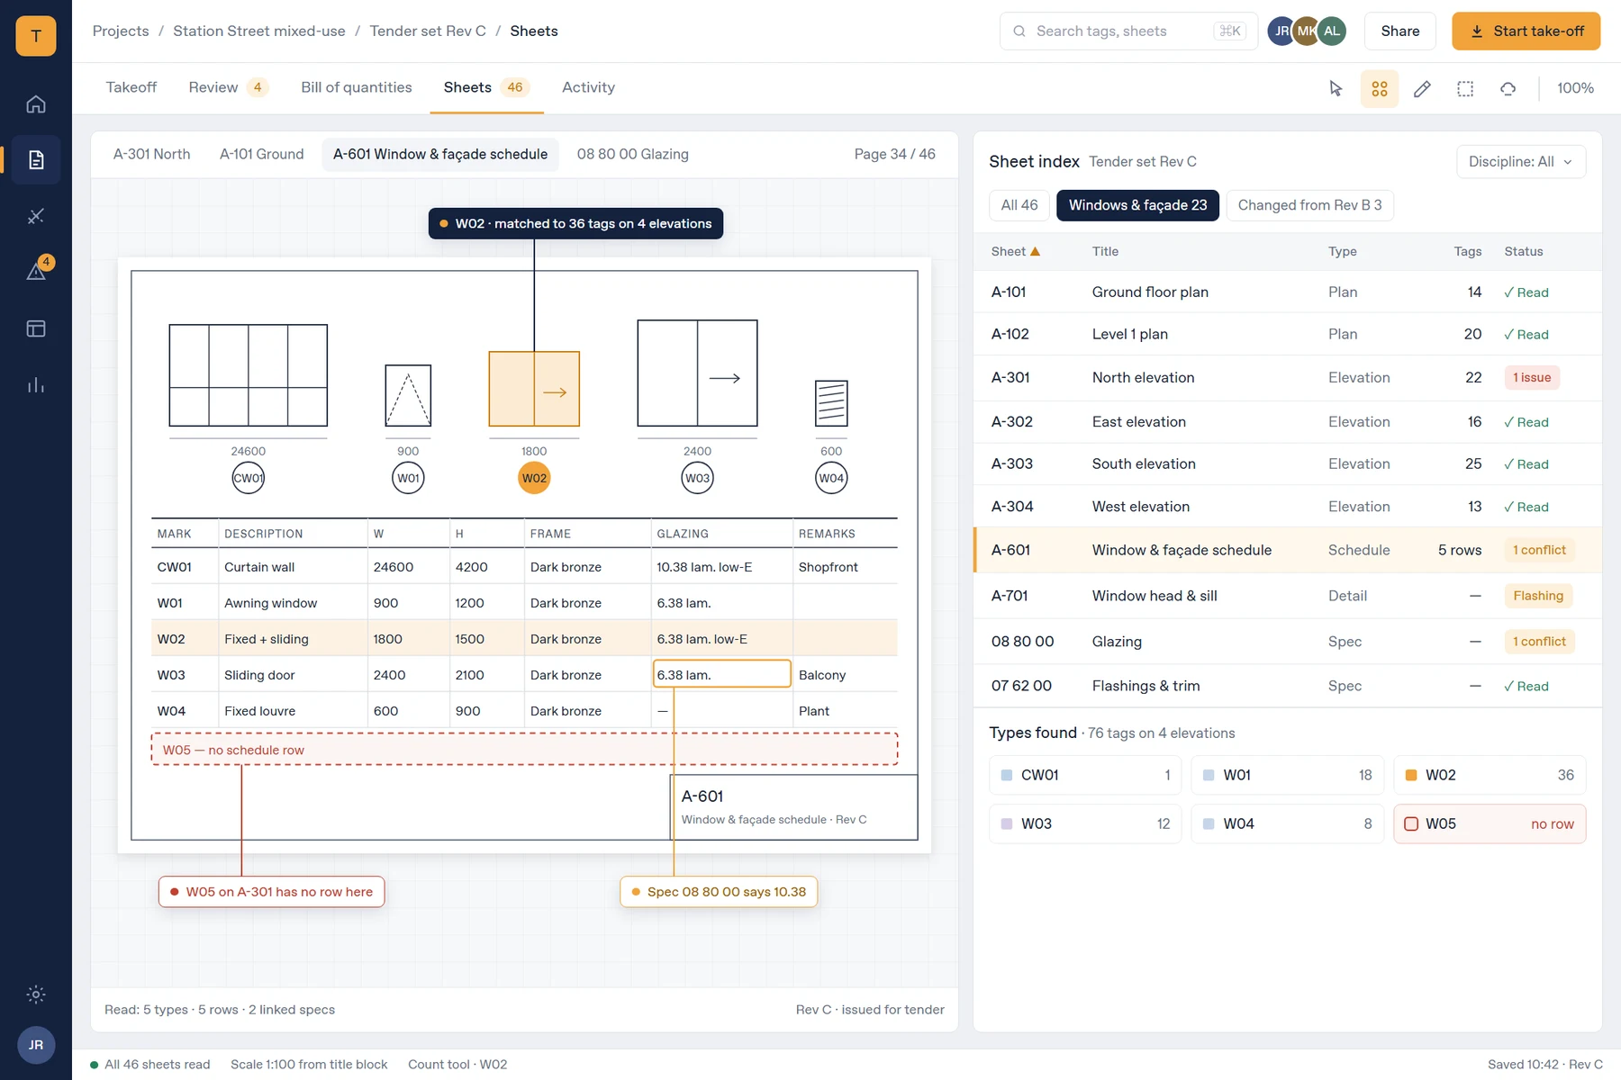Toggle the W05 no row type chip
Screen dimensions: 1621x1080
tap(1490, 823)
